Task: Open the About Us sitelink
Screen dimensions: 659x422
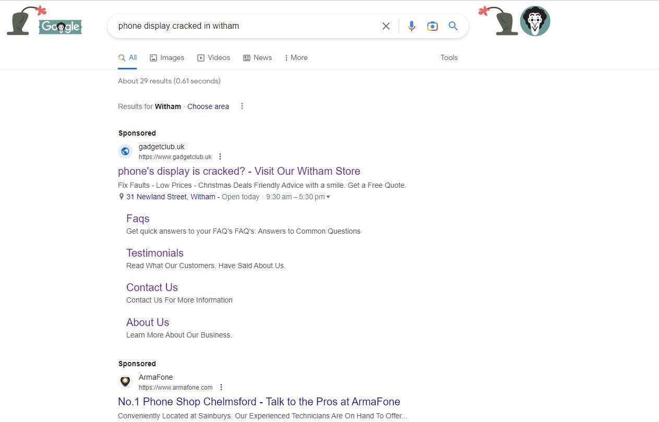Action: 148,322
